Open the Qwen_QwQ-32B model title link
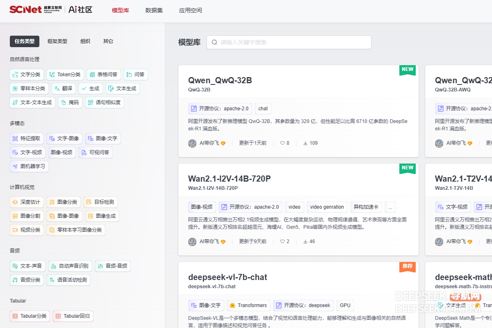The width and height of the screenshot is (492, 328). [220, 80]
